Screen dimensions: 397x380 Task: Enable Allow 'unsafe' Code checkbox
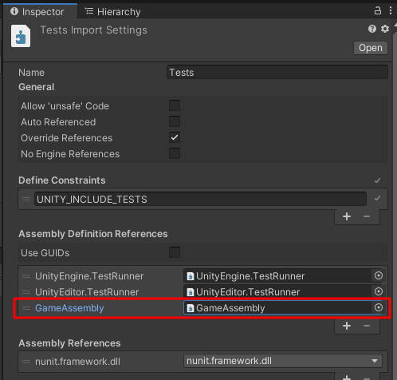[x=175, y=105]
